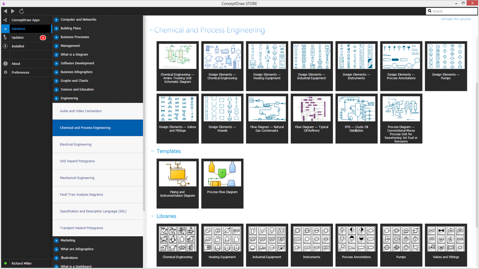Go back with the left arrow button
The height and width of the screenshot is (269, 479).
[5, 11]
